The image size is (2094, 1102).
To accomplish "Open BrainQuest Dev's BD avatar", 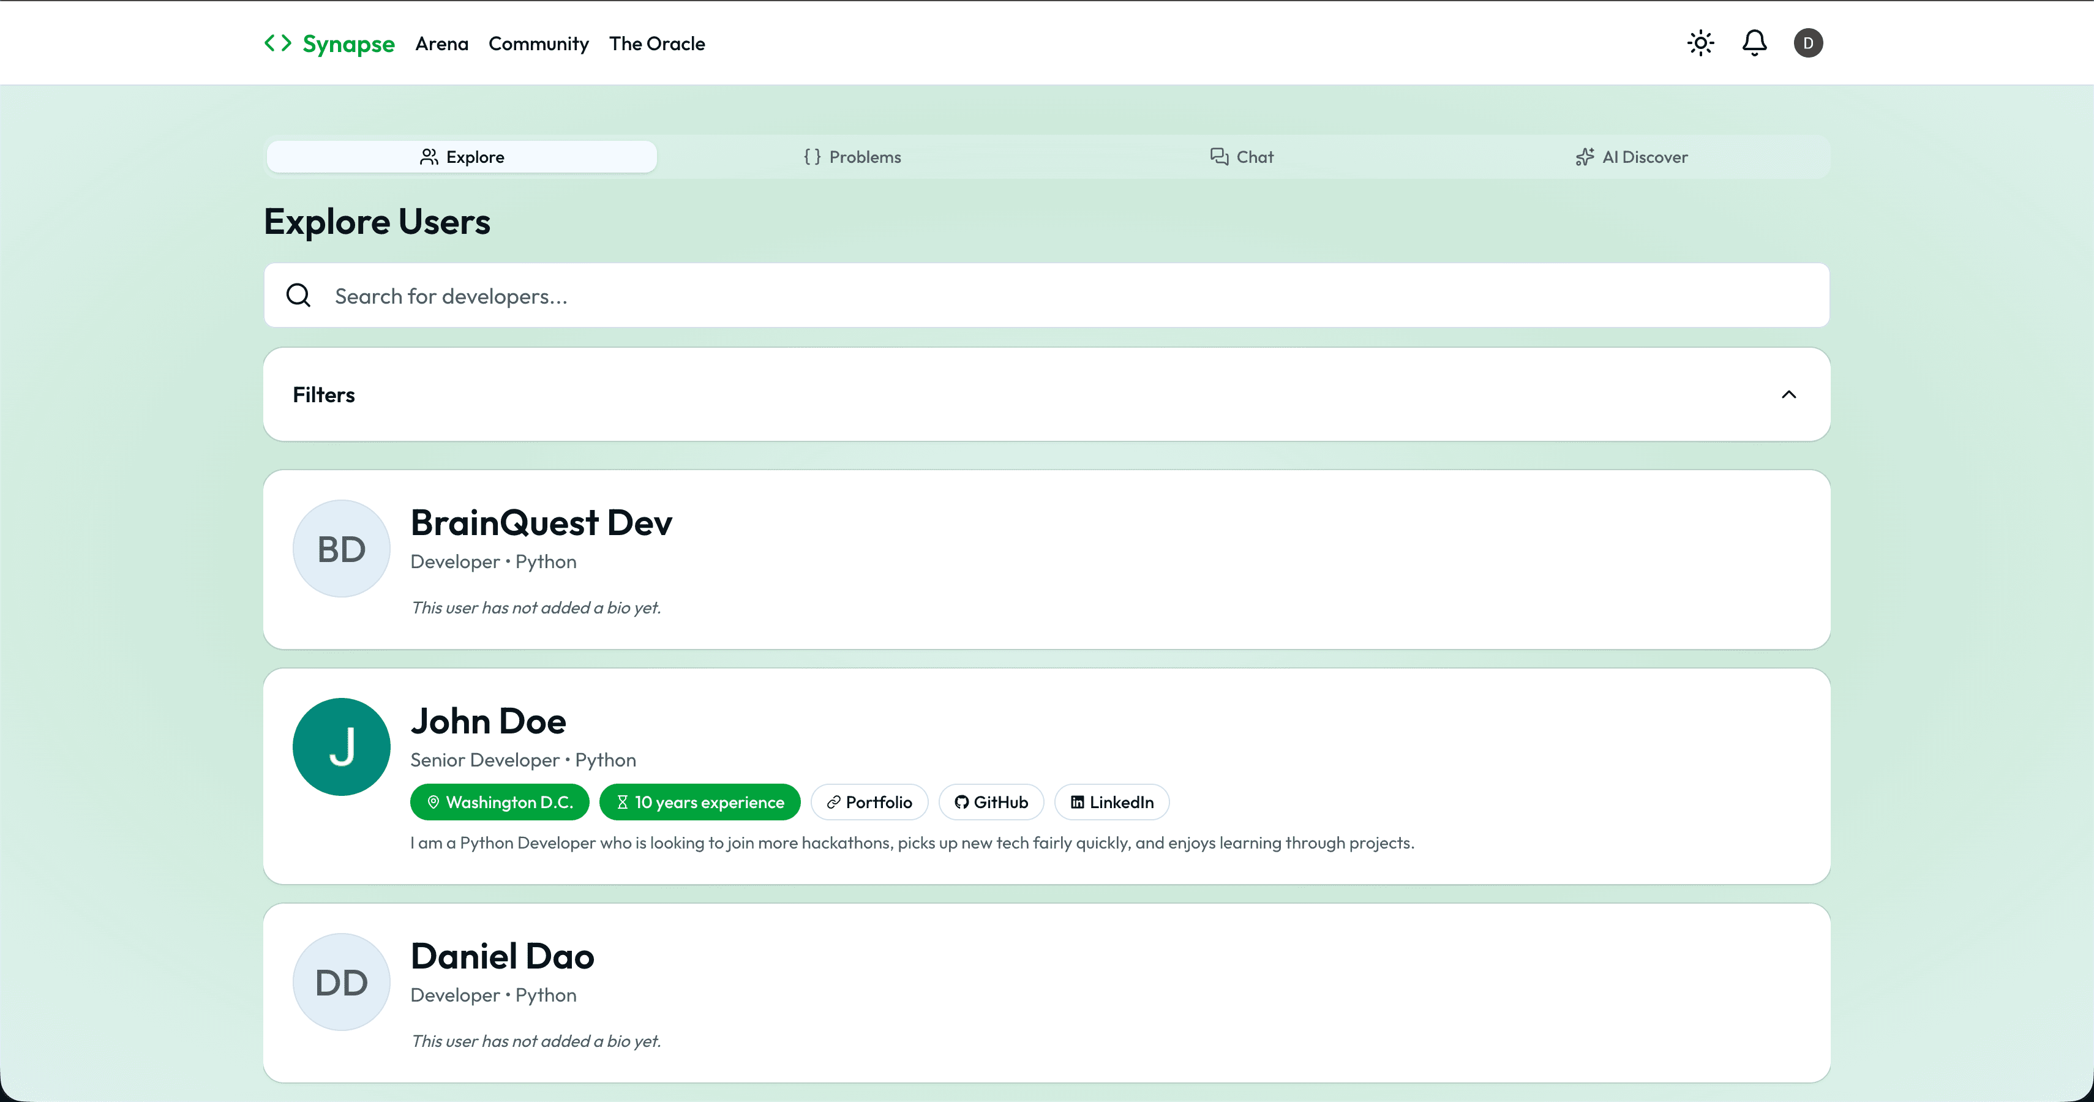I will (x=342, y=549).
